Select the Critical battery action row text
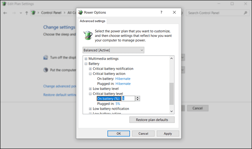 click(109, 74)
